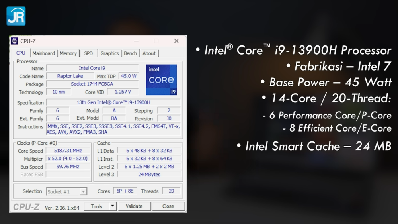Open the Graphics tab
This screenshot has width=398, height=224.
(x=109, y=53)
